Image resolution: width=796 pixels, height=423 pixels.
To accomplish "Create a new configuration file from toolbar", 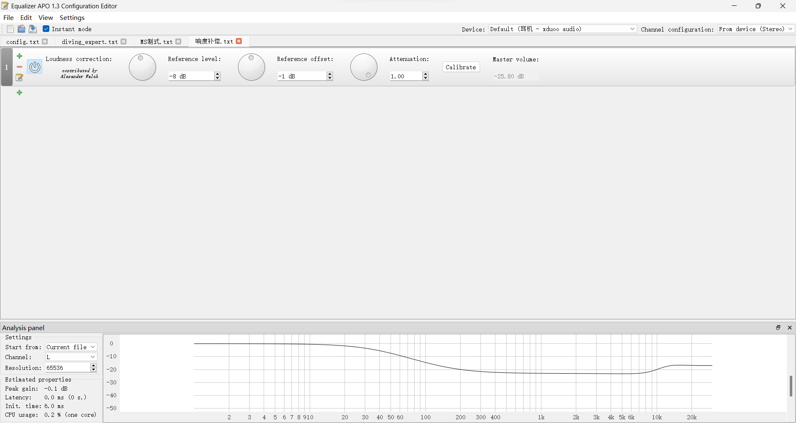I will (x=10, y=29).
